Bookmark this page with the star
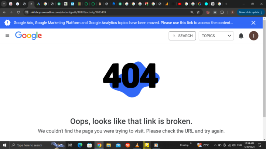This screenshot has width=266, height=149. tap(198, 12)
